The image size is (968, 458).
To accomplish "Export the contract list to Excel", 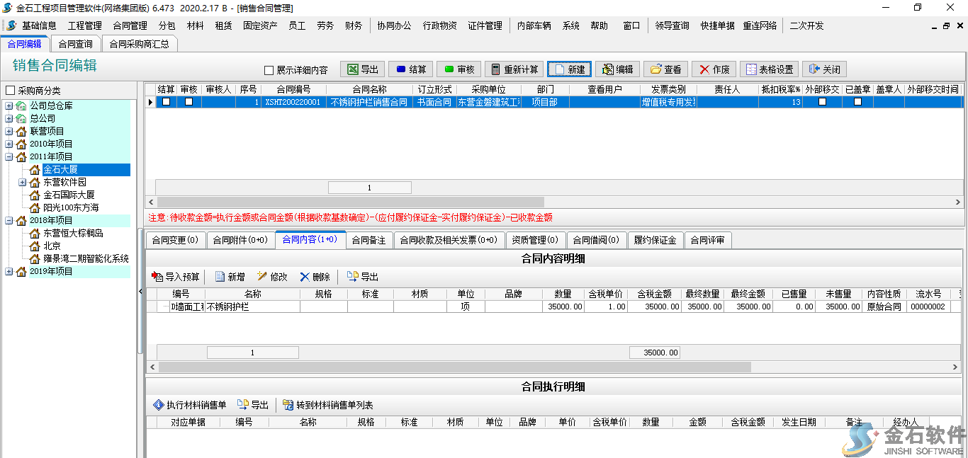I will coord(362,69).
